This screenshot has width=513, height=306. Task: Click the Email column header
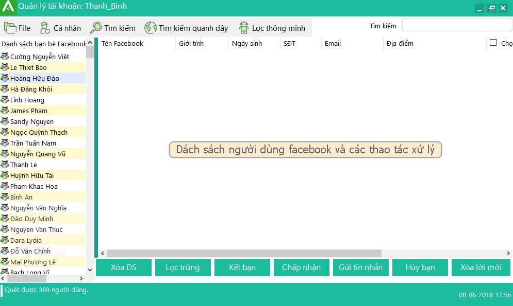tap(352, 43)
